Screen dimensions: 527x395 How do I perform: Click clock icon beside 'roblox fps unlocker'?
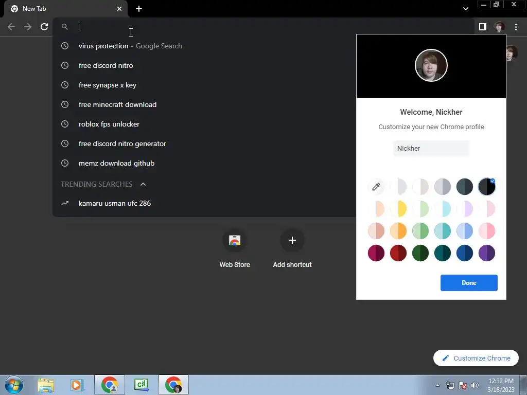click(x=65, y=124)
